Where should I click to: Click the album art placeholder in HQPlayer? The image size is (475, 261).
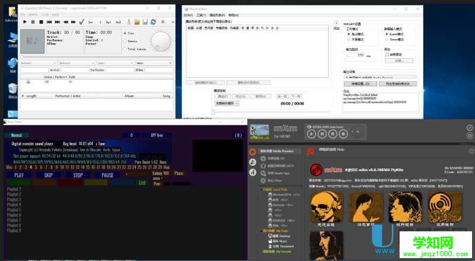[x=32, y=41]
